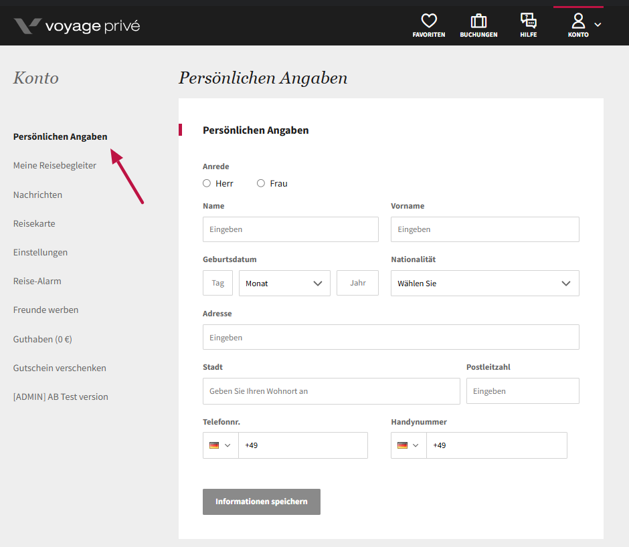Open Buchungen suitcase icon
Screen dimensions: 629x547
coord(478,21)
